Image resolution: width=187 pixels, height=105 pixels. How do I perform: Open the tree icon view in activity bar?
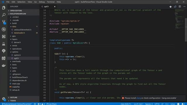[x=4, y=51]
